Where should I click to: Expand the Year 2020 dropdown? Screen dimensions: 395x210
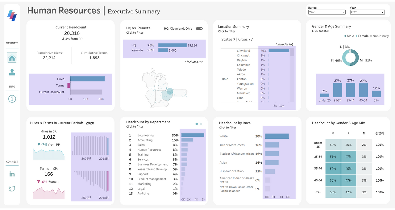(368, 12)
